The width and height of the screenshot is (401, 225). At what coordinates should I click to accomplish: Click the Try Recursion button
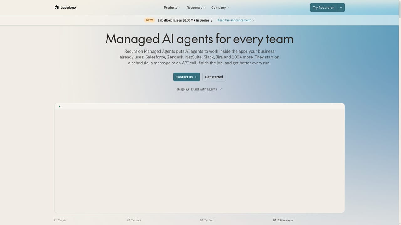(324, 7)
